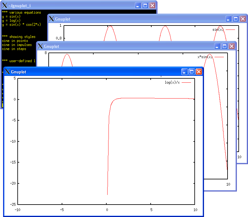Minimize the x*sin(x) Gnuplot window
This screenshot has height=217, width=248.
click(x=218, y=46)
